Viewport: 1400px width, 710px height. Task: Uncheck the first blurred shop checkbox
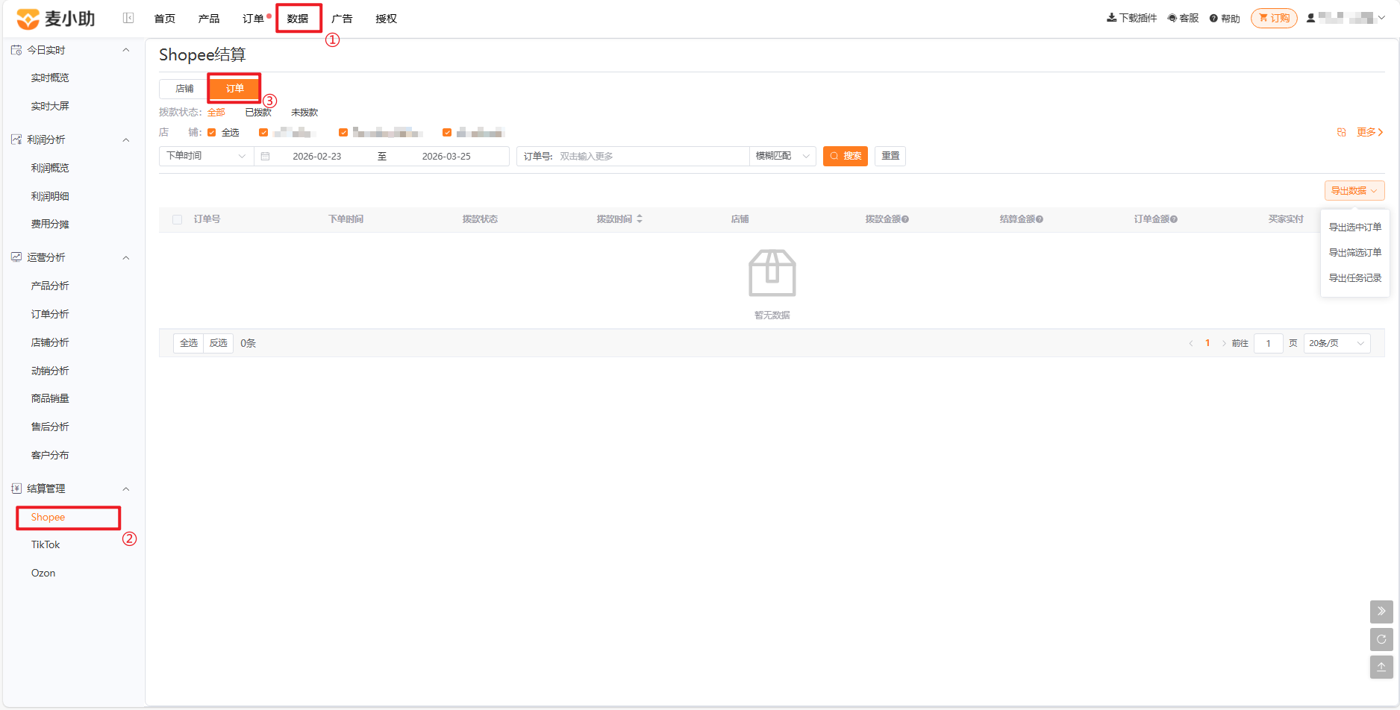click(x=263, y=133)
